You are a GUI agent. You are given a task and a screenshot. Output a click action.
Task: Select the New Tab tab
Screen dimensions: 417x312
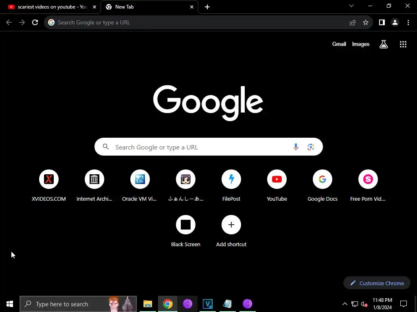(x=149, y=7)
